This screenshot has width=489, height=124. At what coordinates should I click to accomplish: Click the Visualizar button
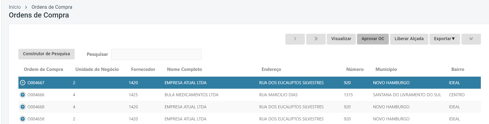coord(341,39)
